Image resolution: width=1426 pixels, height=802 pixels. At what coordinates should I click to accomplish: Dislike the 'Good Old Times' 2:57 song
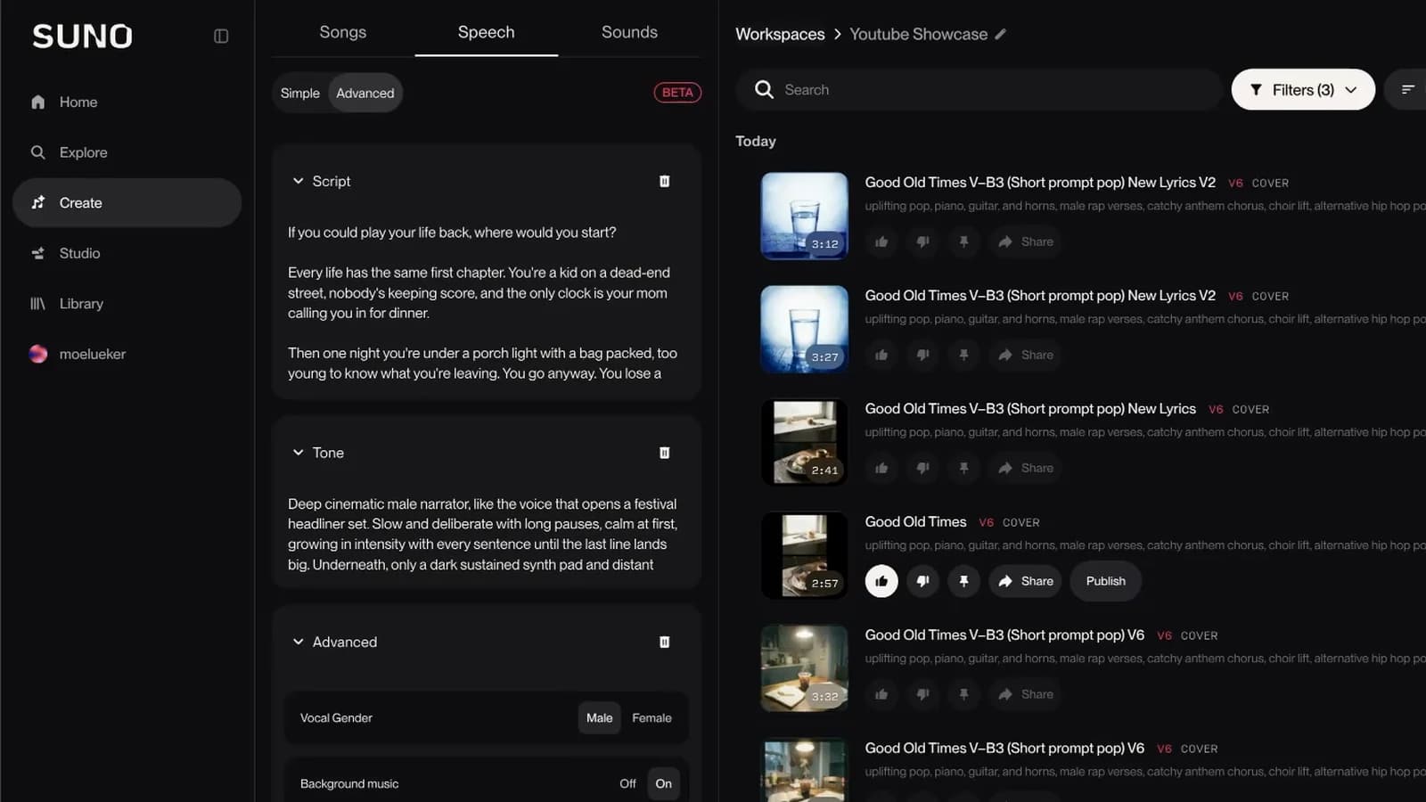(x=922, y=581)
